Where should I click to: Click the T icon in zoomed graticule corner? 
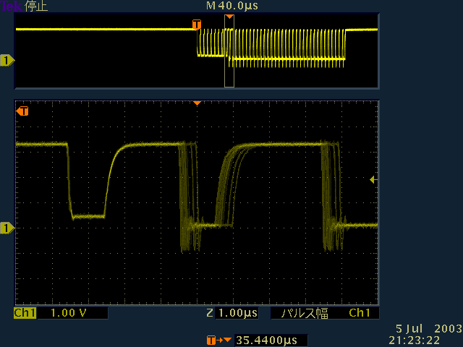coord(22,111)
